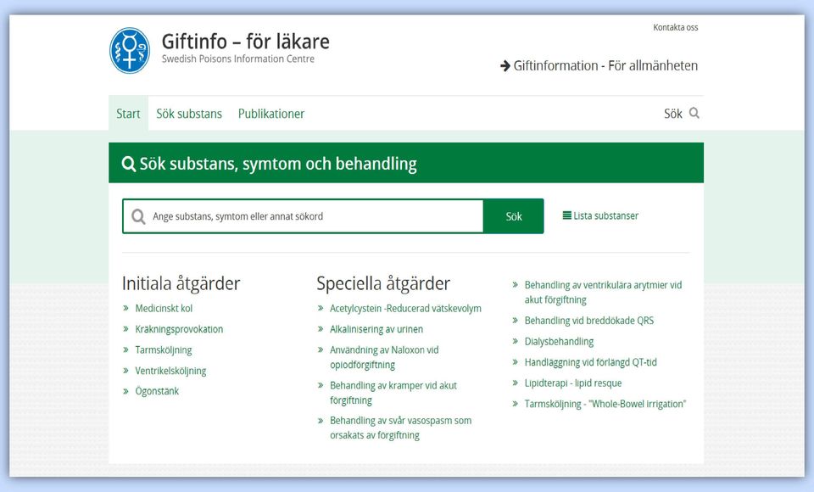
Task: Click the green Sök search button
Action: click(514, 216)
